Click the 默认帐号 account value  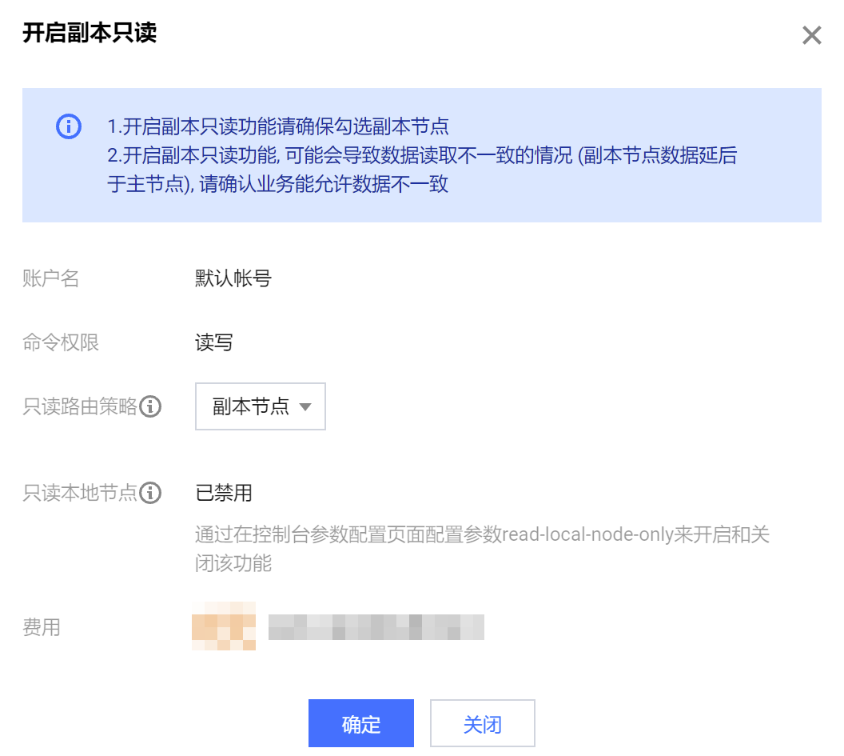pyautogui.click(x=233, y=278)
